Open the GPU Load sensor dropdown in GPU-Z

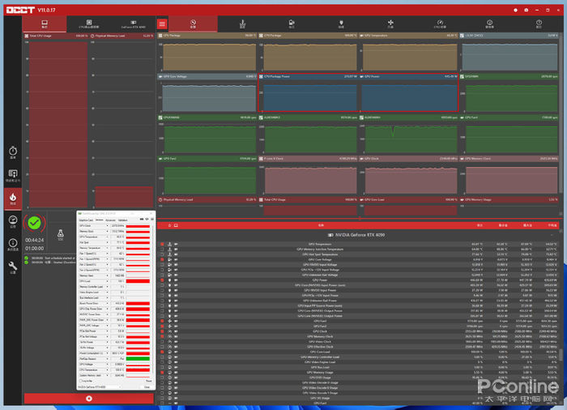tap(107, 281)
